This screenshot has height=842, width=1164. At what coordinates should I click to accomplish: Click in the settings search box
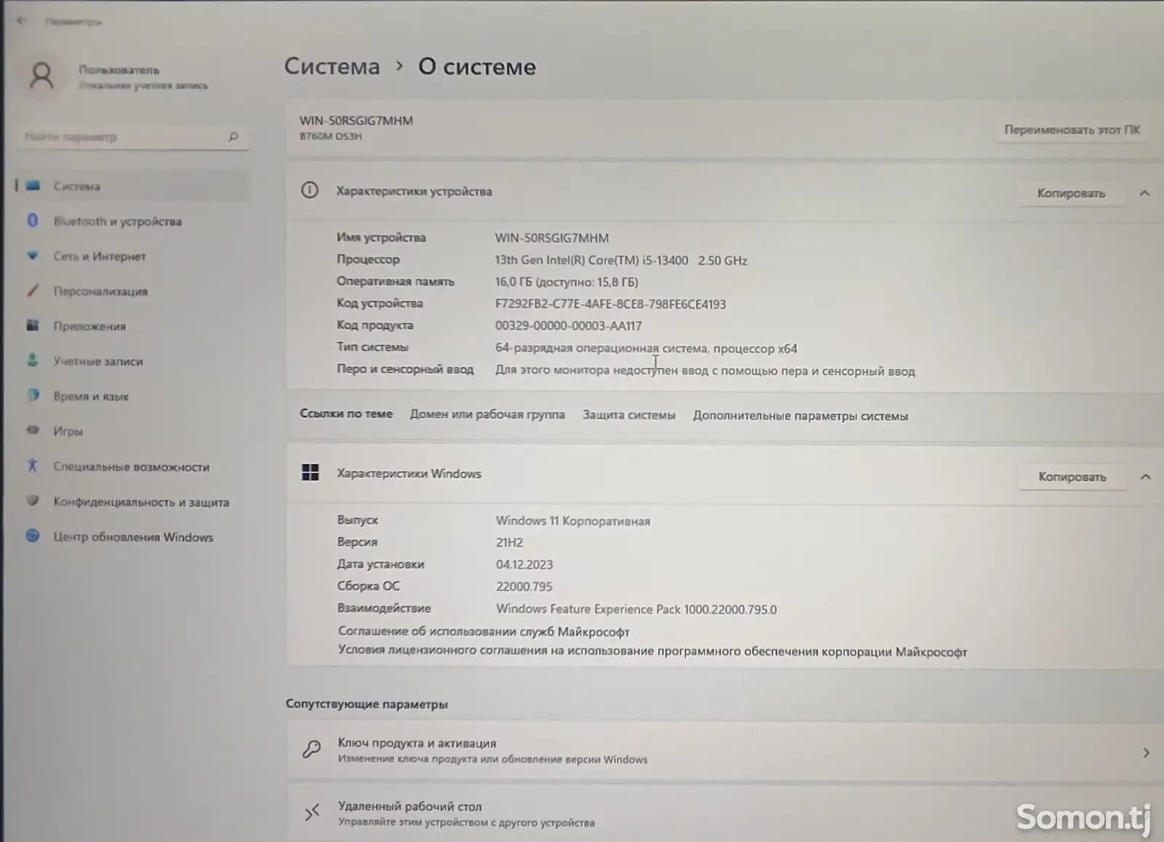pos(132,137)
